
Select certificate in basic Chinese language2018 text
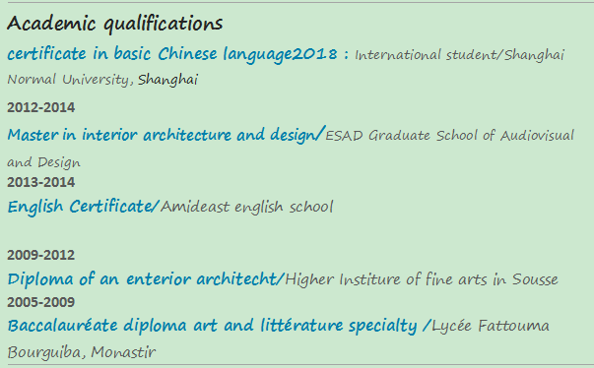click(172, 54)
